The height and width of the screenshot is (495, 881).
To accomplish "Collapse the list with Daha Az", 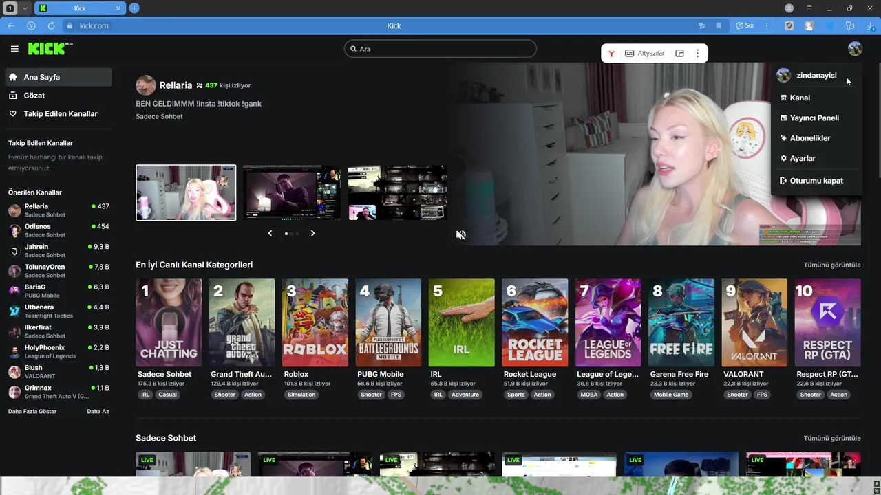I will click(98, 411).
